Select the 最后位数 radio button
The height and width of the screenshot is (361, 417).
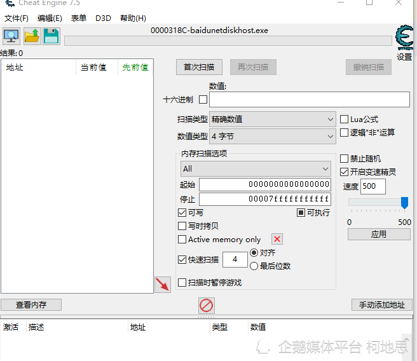pos(254,266)
